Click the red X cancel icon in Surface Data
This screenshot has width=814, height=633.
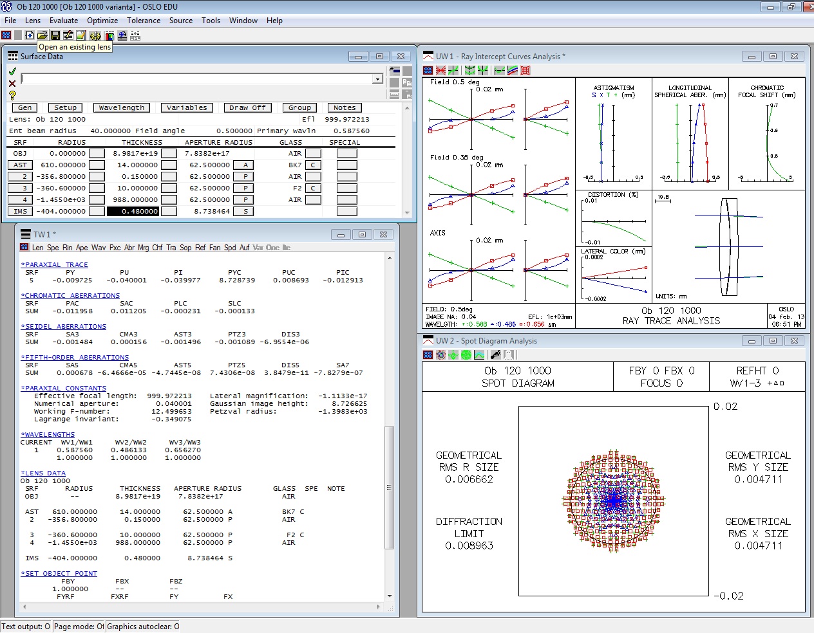tap(12, 84)
